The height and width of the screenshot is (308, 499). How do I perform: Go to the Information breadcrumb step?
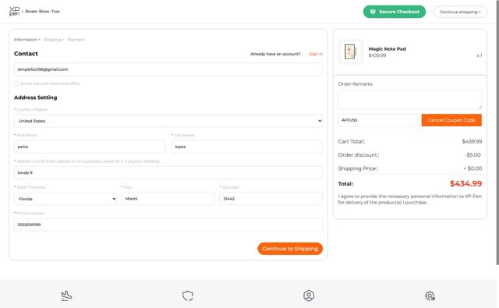(x=26, y=40)
